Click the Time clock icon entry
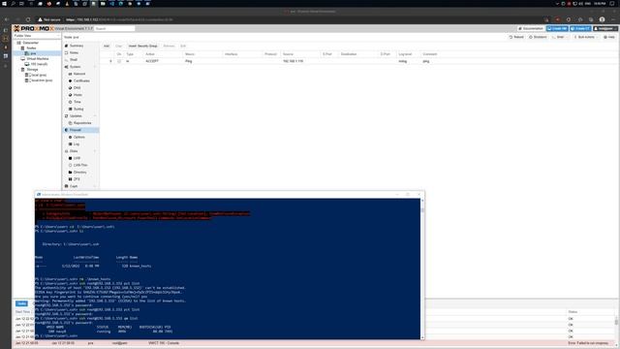 (71, 102)
